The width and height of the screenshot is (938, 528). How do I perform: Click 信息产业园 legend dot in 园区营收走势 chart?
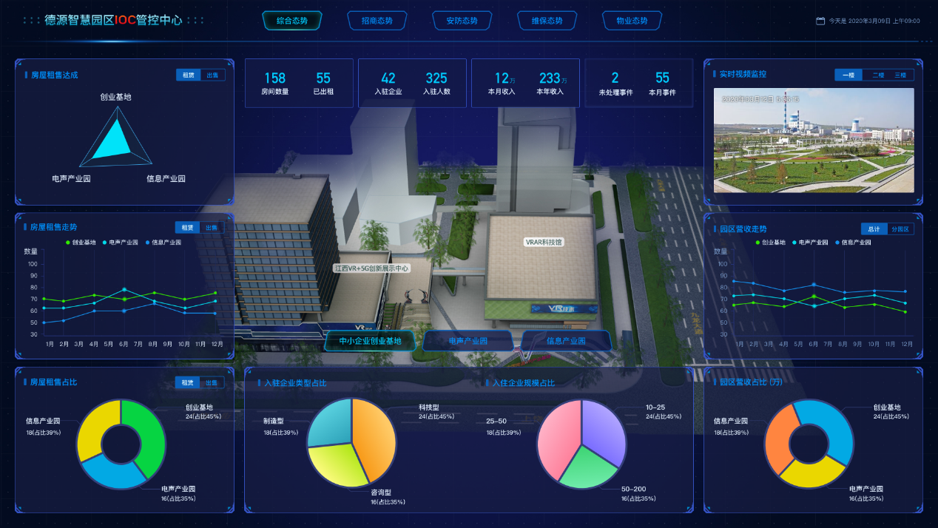(837, 243)
